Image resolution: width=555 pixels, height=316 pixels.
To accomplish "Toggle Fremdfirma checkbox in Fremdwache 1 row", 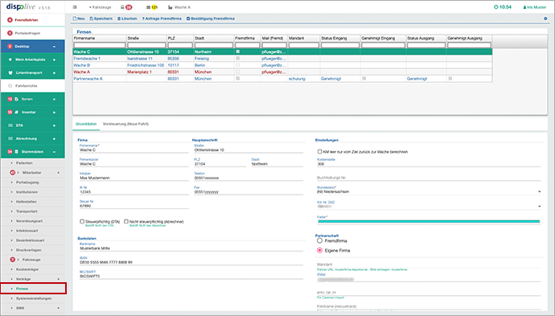I will pos(238,59).
